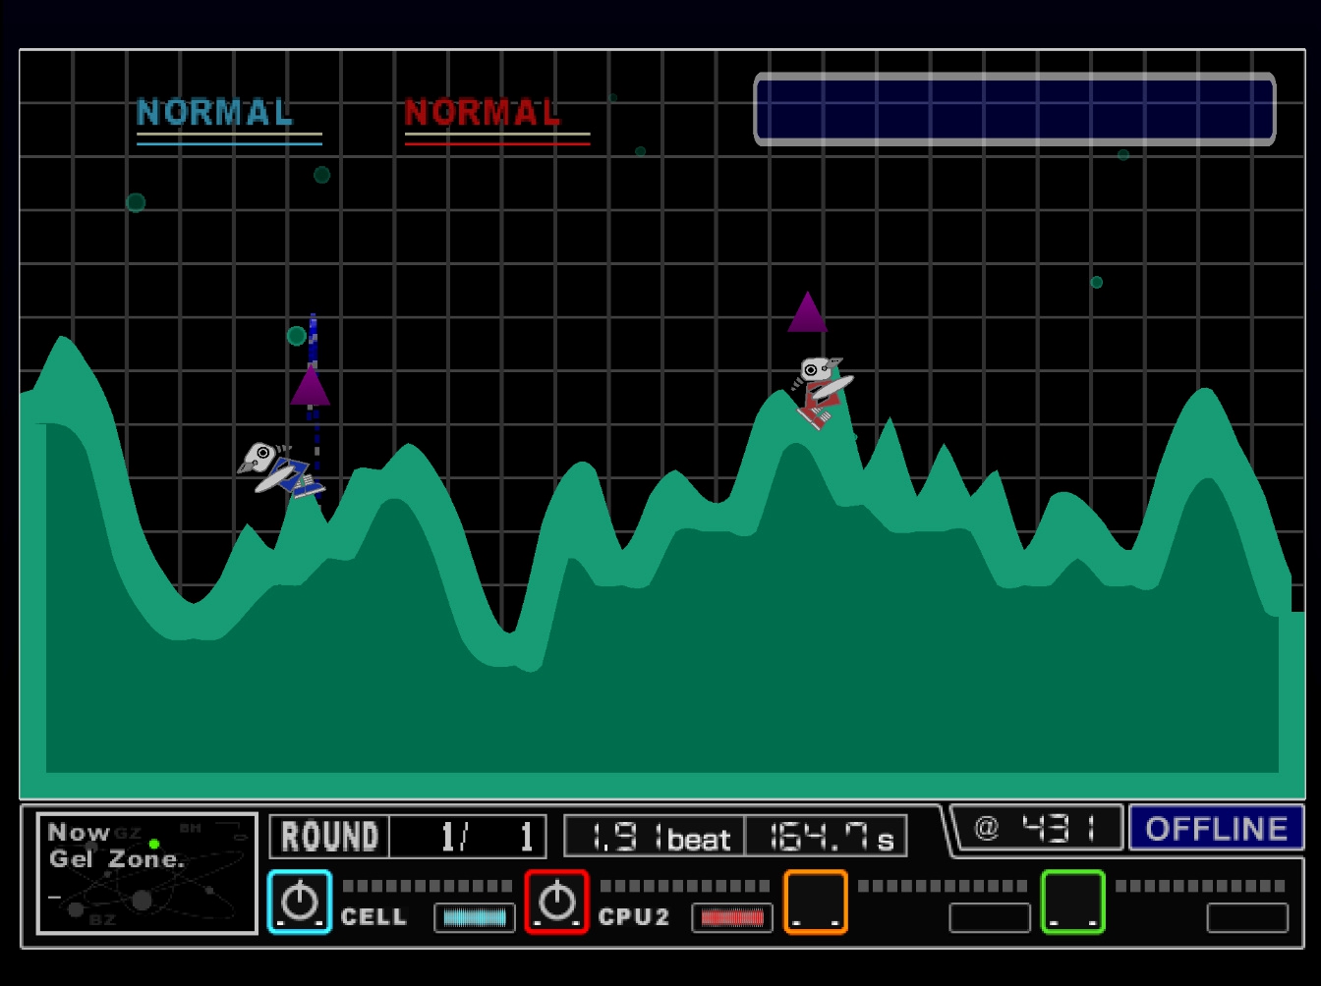
Task: Click the beat counter readout
Action: tap(655, 837)
